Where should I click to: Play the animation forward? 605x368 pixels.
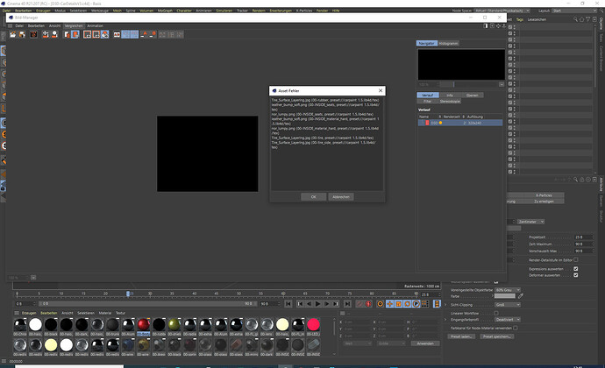pyautogui.click(x=317, y=304)
